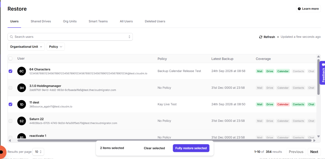This screenshot has width=325, height=159.
Task: Switch to the Shared Drives tab
Action: [x=41, y=21]
